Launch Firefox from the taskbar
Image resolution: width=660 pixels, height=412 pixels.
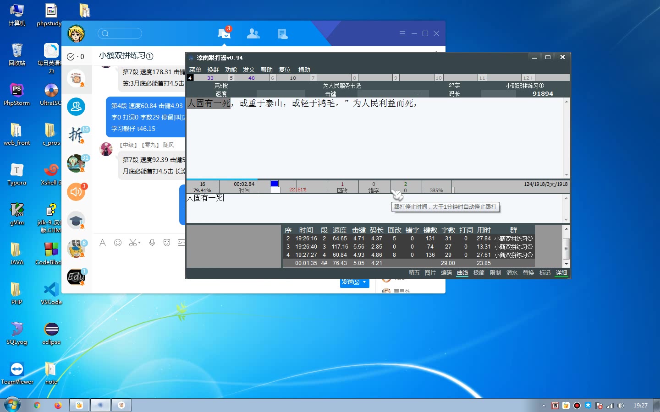[x=58, y=405]
